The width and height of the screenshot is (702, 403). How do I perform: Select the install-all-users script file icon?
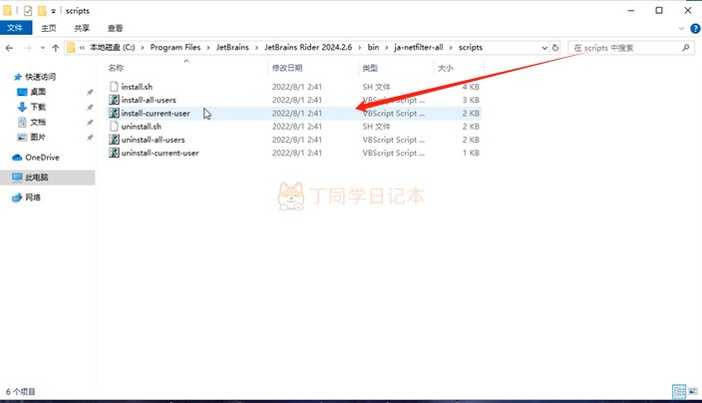[x=114, y=101]
